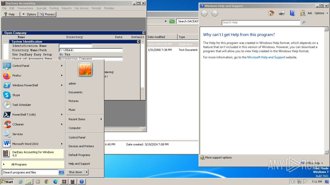The height and width of the screenshot is (185, 330).
Task: Expand Microsoft Word 2010 jump list arrow
Action: pyautogui.click(x=62, y=144)
